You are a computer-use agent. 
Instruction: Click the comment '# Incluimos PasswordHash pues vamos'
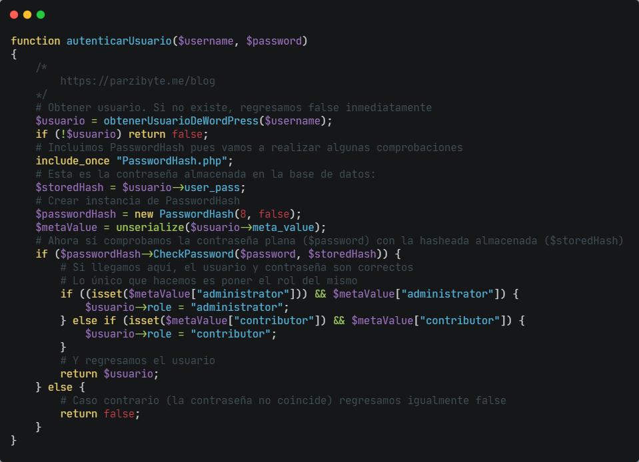[249, 147]
